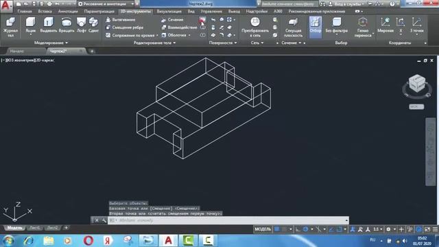
Task: Click the new drawing tab plus button
Action: tap(92, 51)
